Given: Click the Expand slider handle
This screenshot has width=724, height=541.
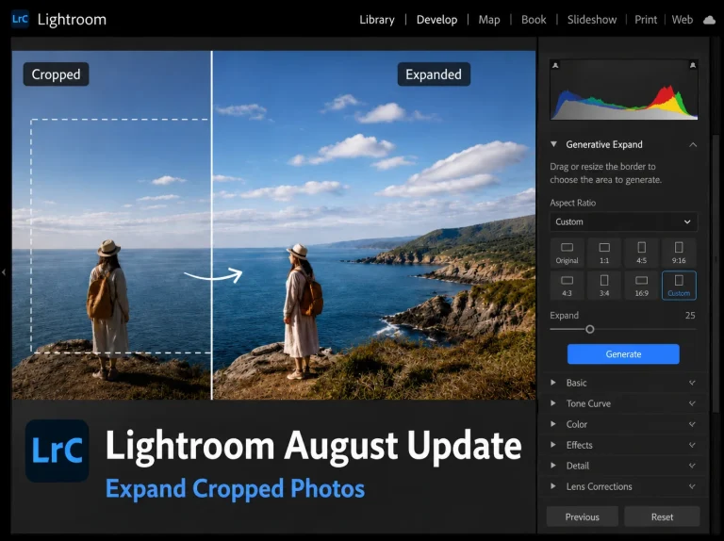Looking at the screenshot, I should (589, 330).
